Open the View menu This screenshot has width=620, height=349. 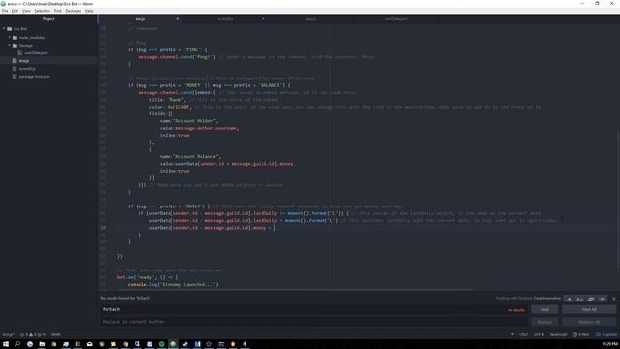tap(26, 11)
